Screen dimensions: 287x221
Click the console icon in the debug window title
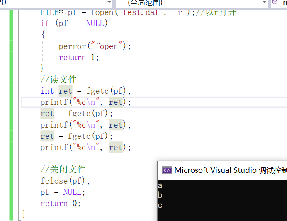(x=167, y=170)
